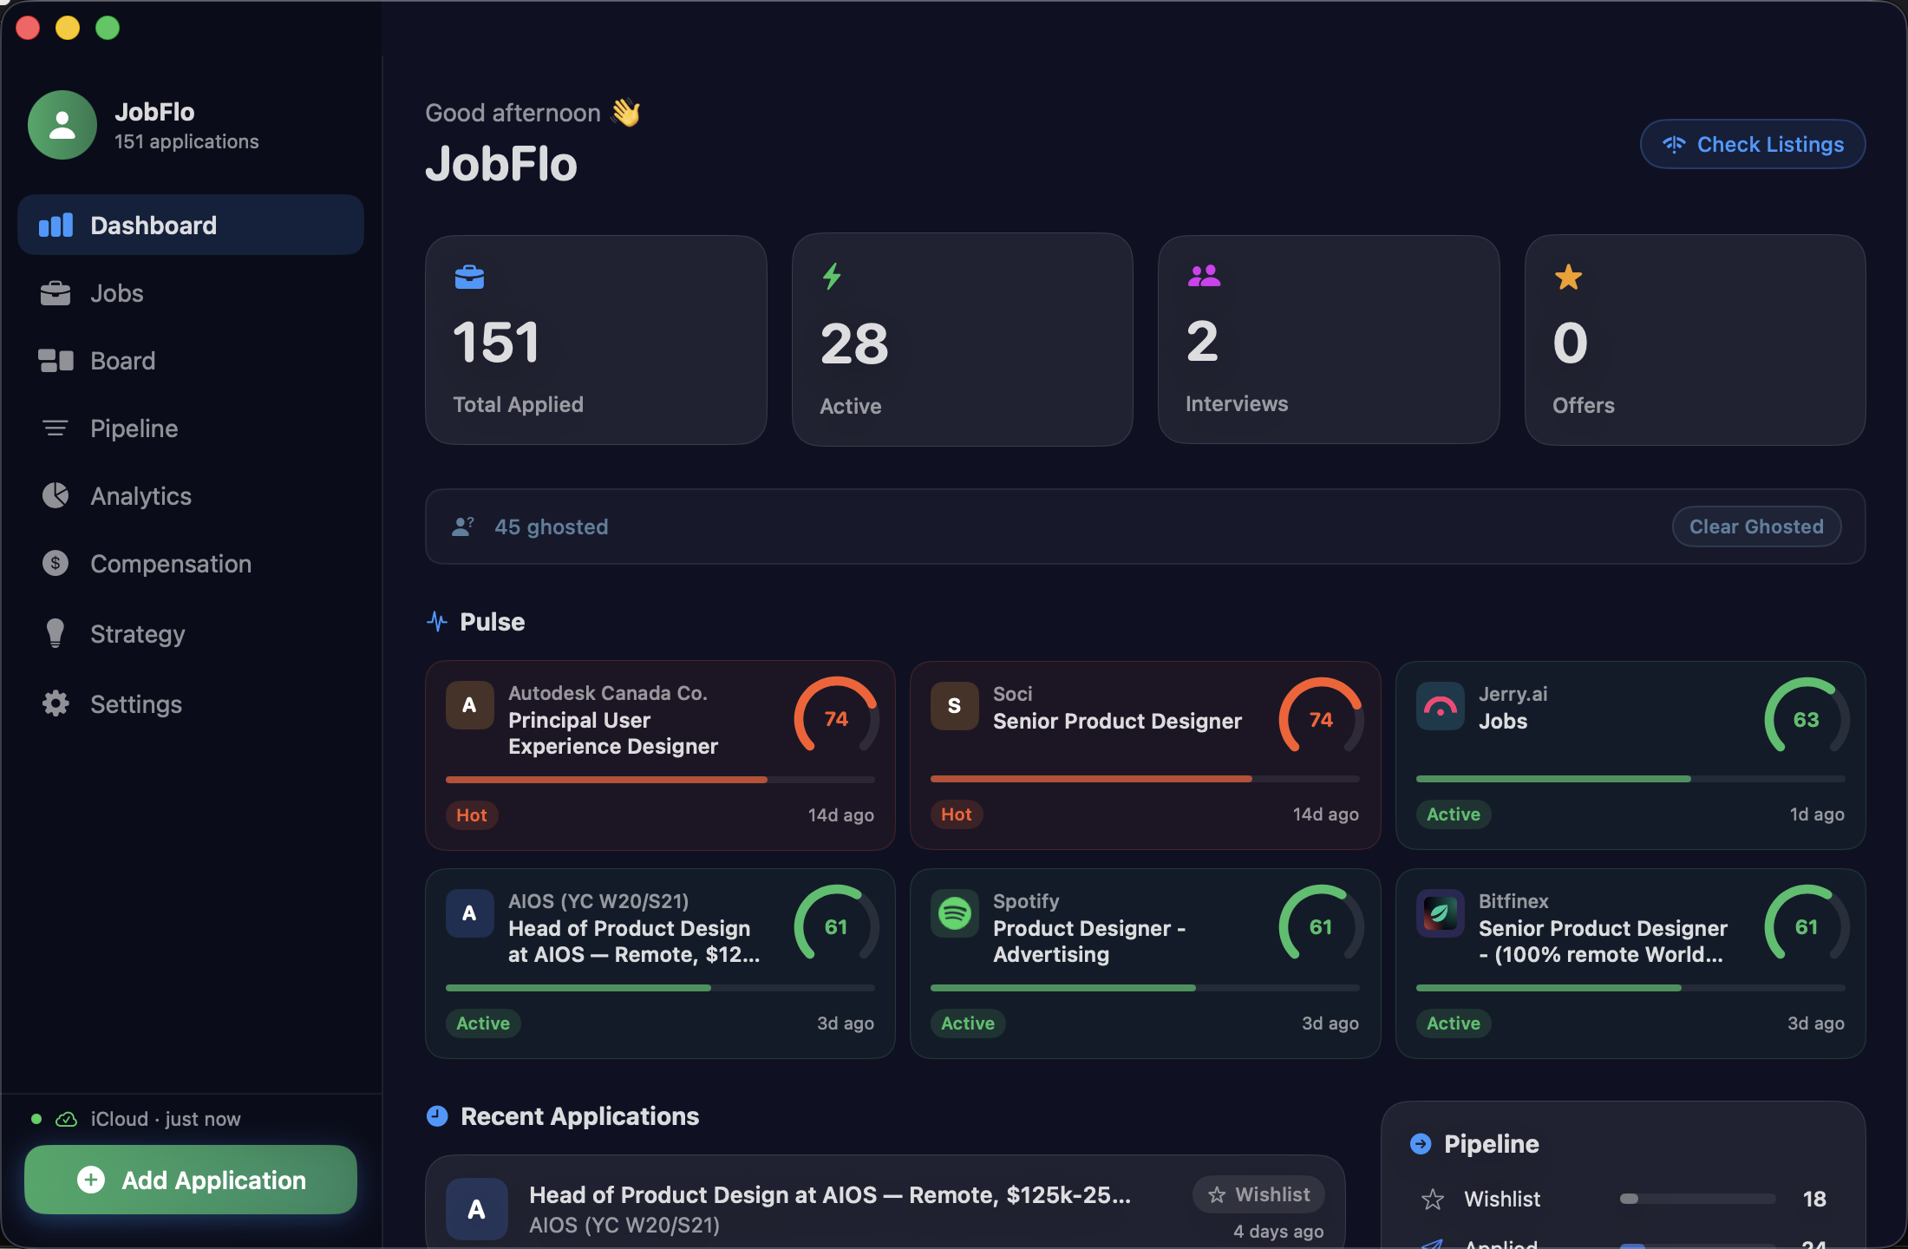The height and width of the screenshot is (1249, 1908).
Task: Open the Compensation sidebar item
Action: (191, 564)
